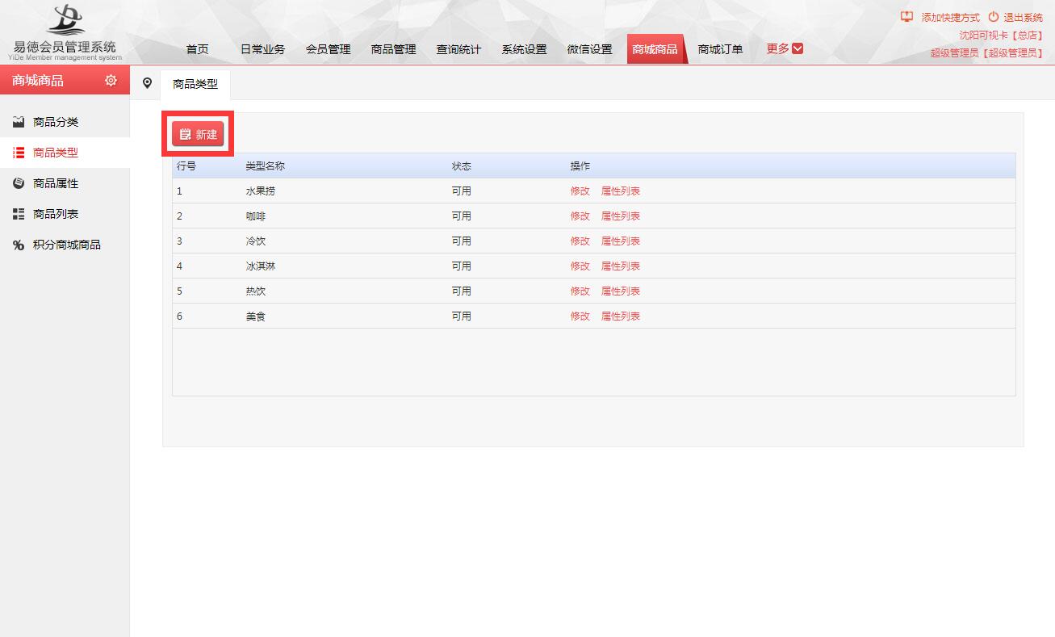Click the 退出系统 link
This screenshot has width=1055, height=637.
coord(1023,17)
